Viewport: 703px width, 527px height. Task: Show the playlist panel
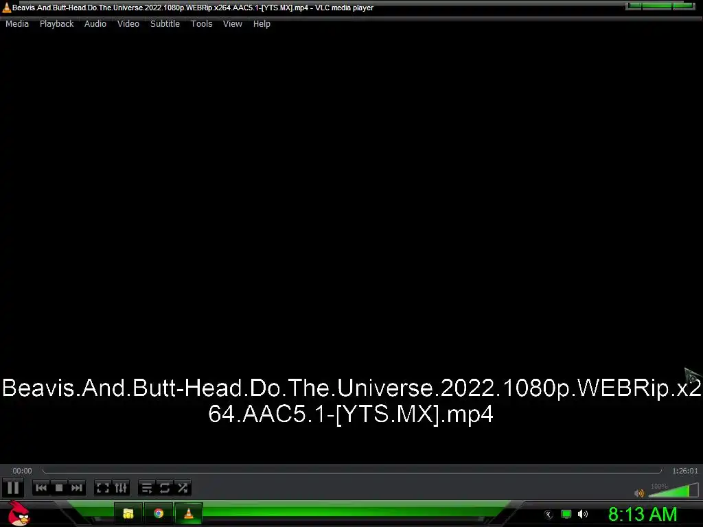[x=147, y=488]
